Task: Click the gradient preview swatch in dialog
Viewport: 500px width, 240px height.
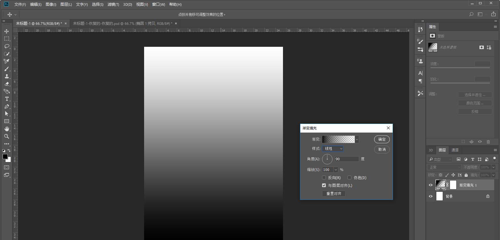Action: click(339, 139)
